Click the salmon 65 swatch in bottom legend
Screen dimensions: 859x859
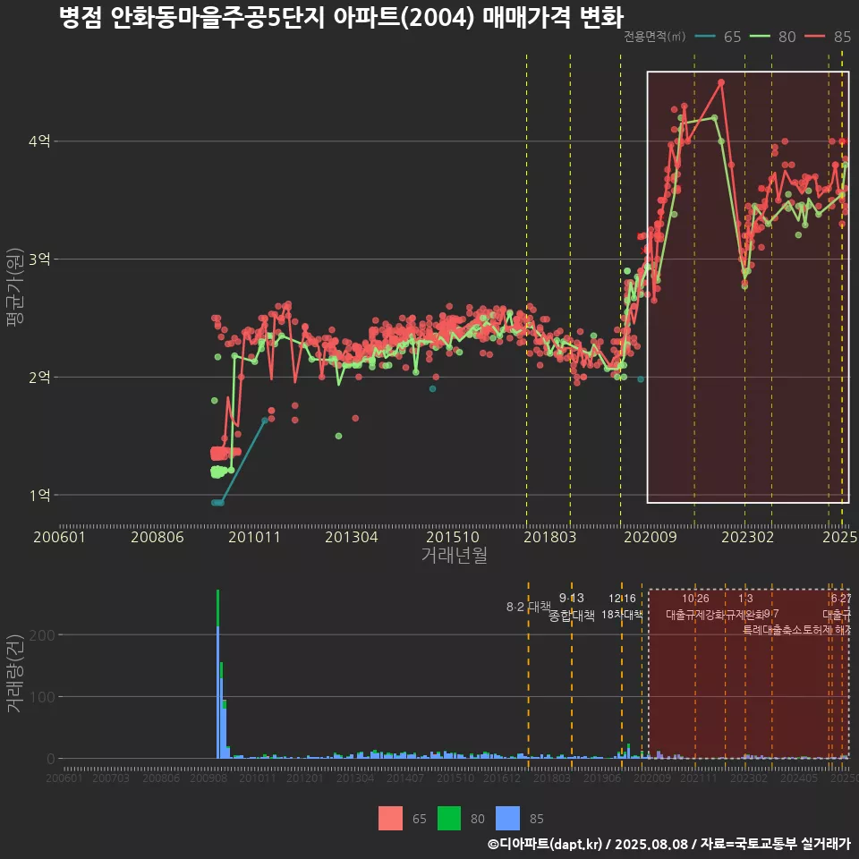(391, 819)
